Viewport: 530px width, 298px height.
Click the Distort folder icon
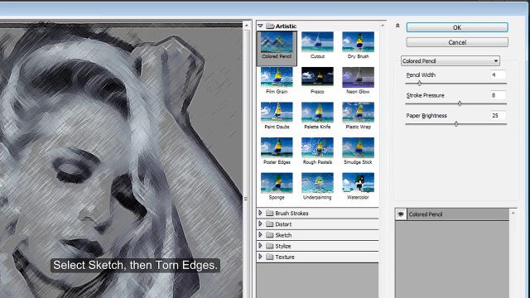pos(269,224)
